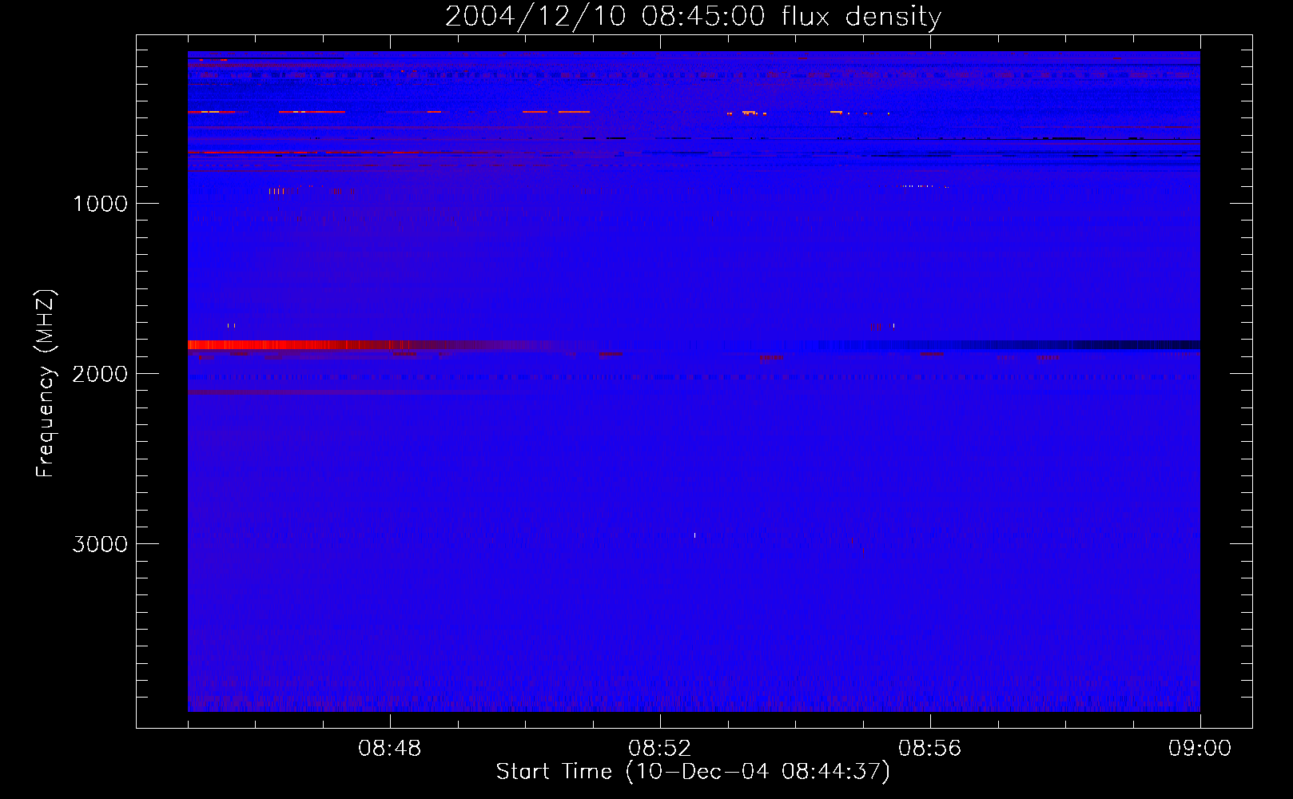Click the 08:48 time tick label
Image resolution: width=1293 pixels, height=799 pixels.
point(390,749)
